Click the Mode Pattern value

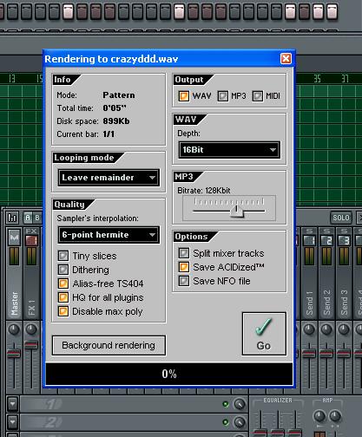(x=119, y=95)
